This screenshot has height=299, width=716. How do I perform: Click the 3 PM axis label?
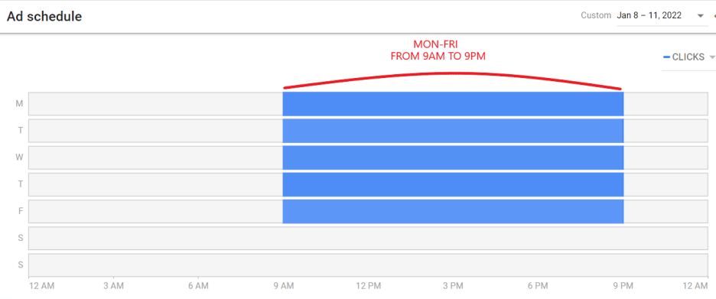(x=453, y=286)
